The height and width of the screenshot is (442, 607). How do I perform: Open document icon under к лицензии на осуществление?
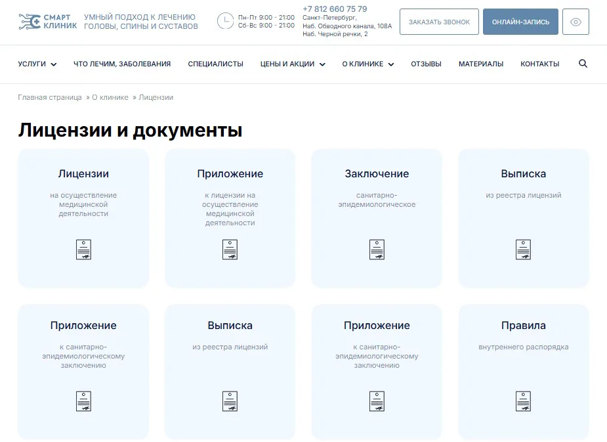[x=230, y=250]
